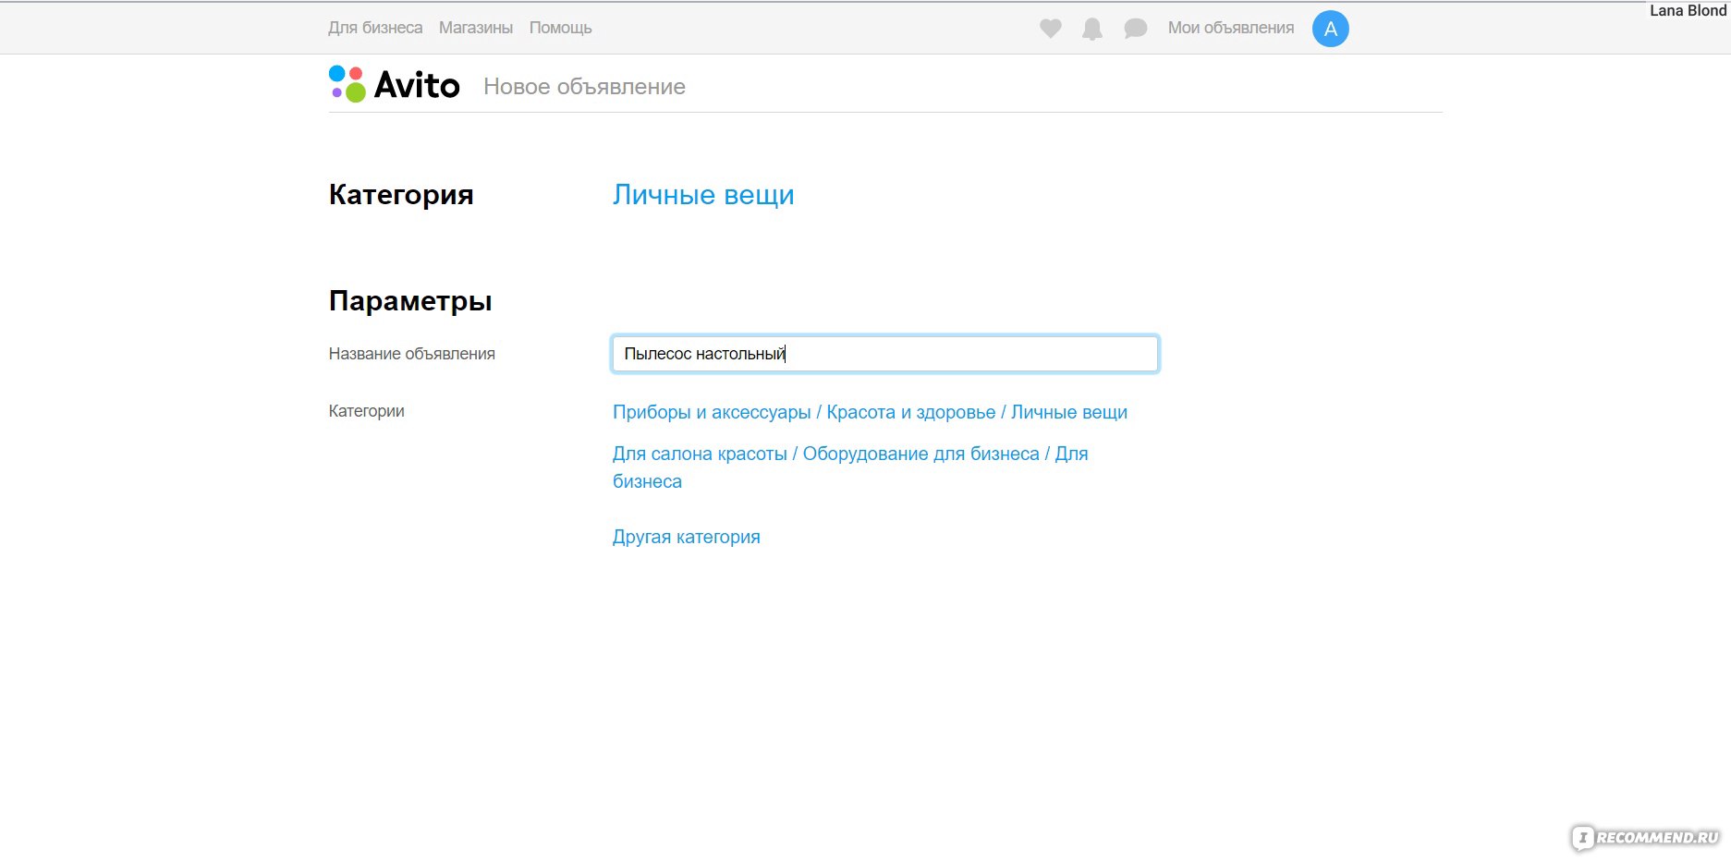Focus the 'Название объявления' input field
1731x861 pixels.
885,354
